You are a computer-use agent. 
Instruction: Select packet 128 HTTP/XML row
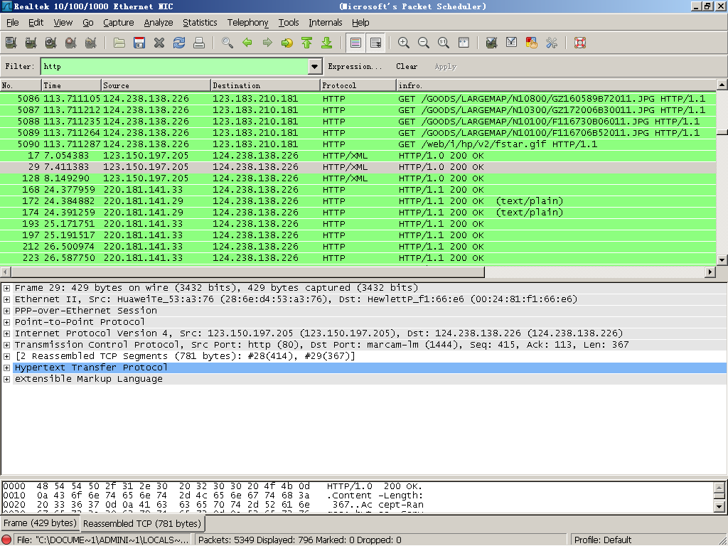click(358, 178)
